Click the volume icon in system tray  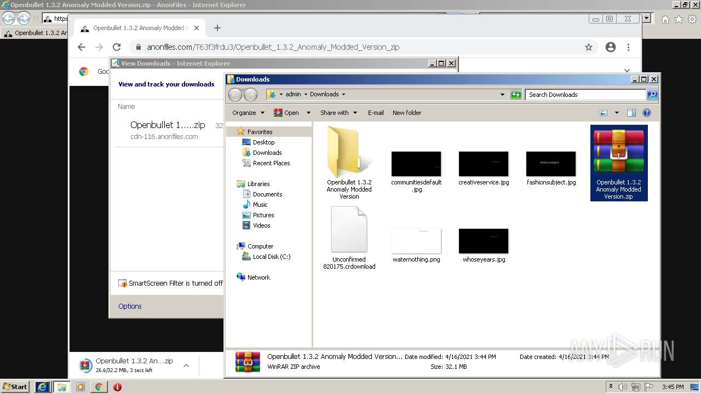(623, 387)
